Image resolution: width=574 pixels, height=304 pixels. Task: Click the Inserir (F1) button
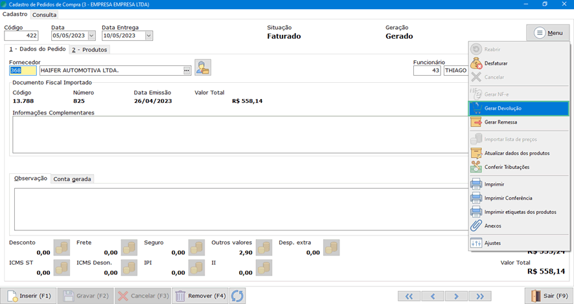[x=29, y=296]
